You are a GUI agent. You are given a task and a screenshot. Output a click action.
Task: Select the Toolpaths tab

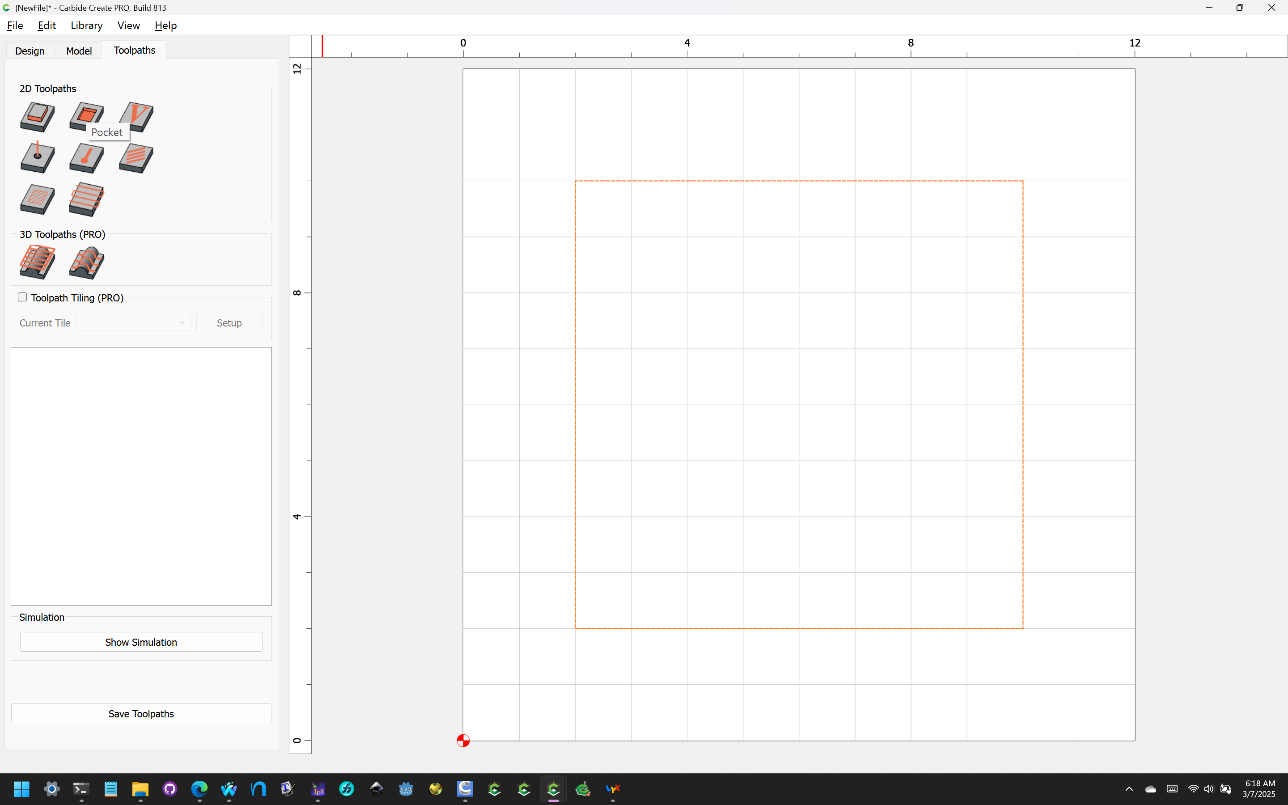click(x=134, y=50)
